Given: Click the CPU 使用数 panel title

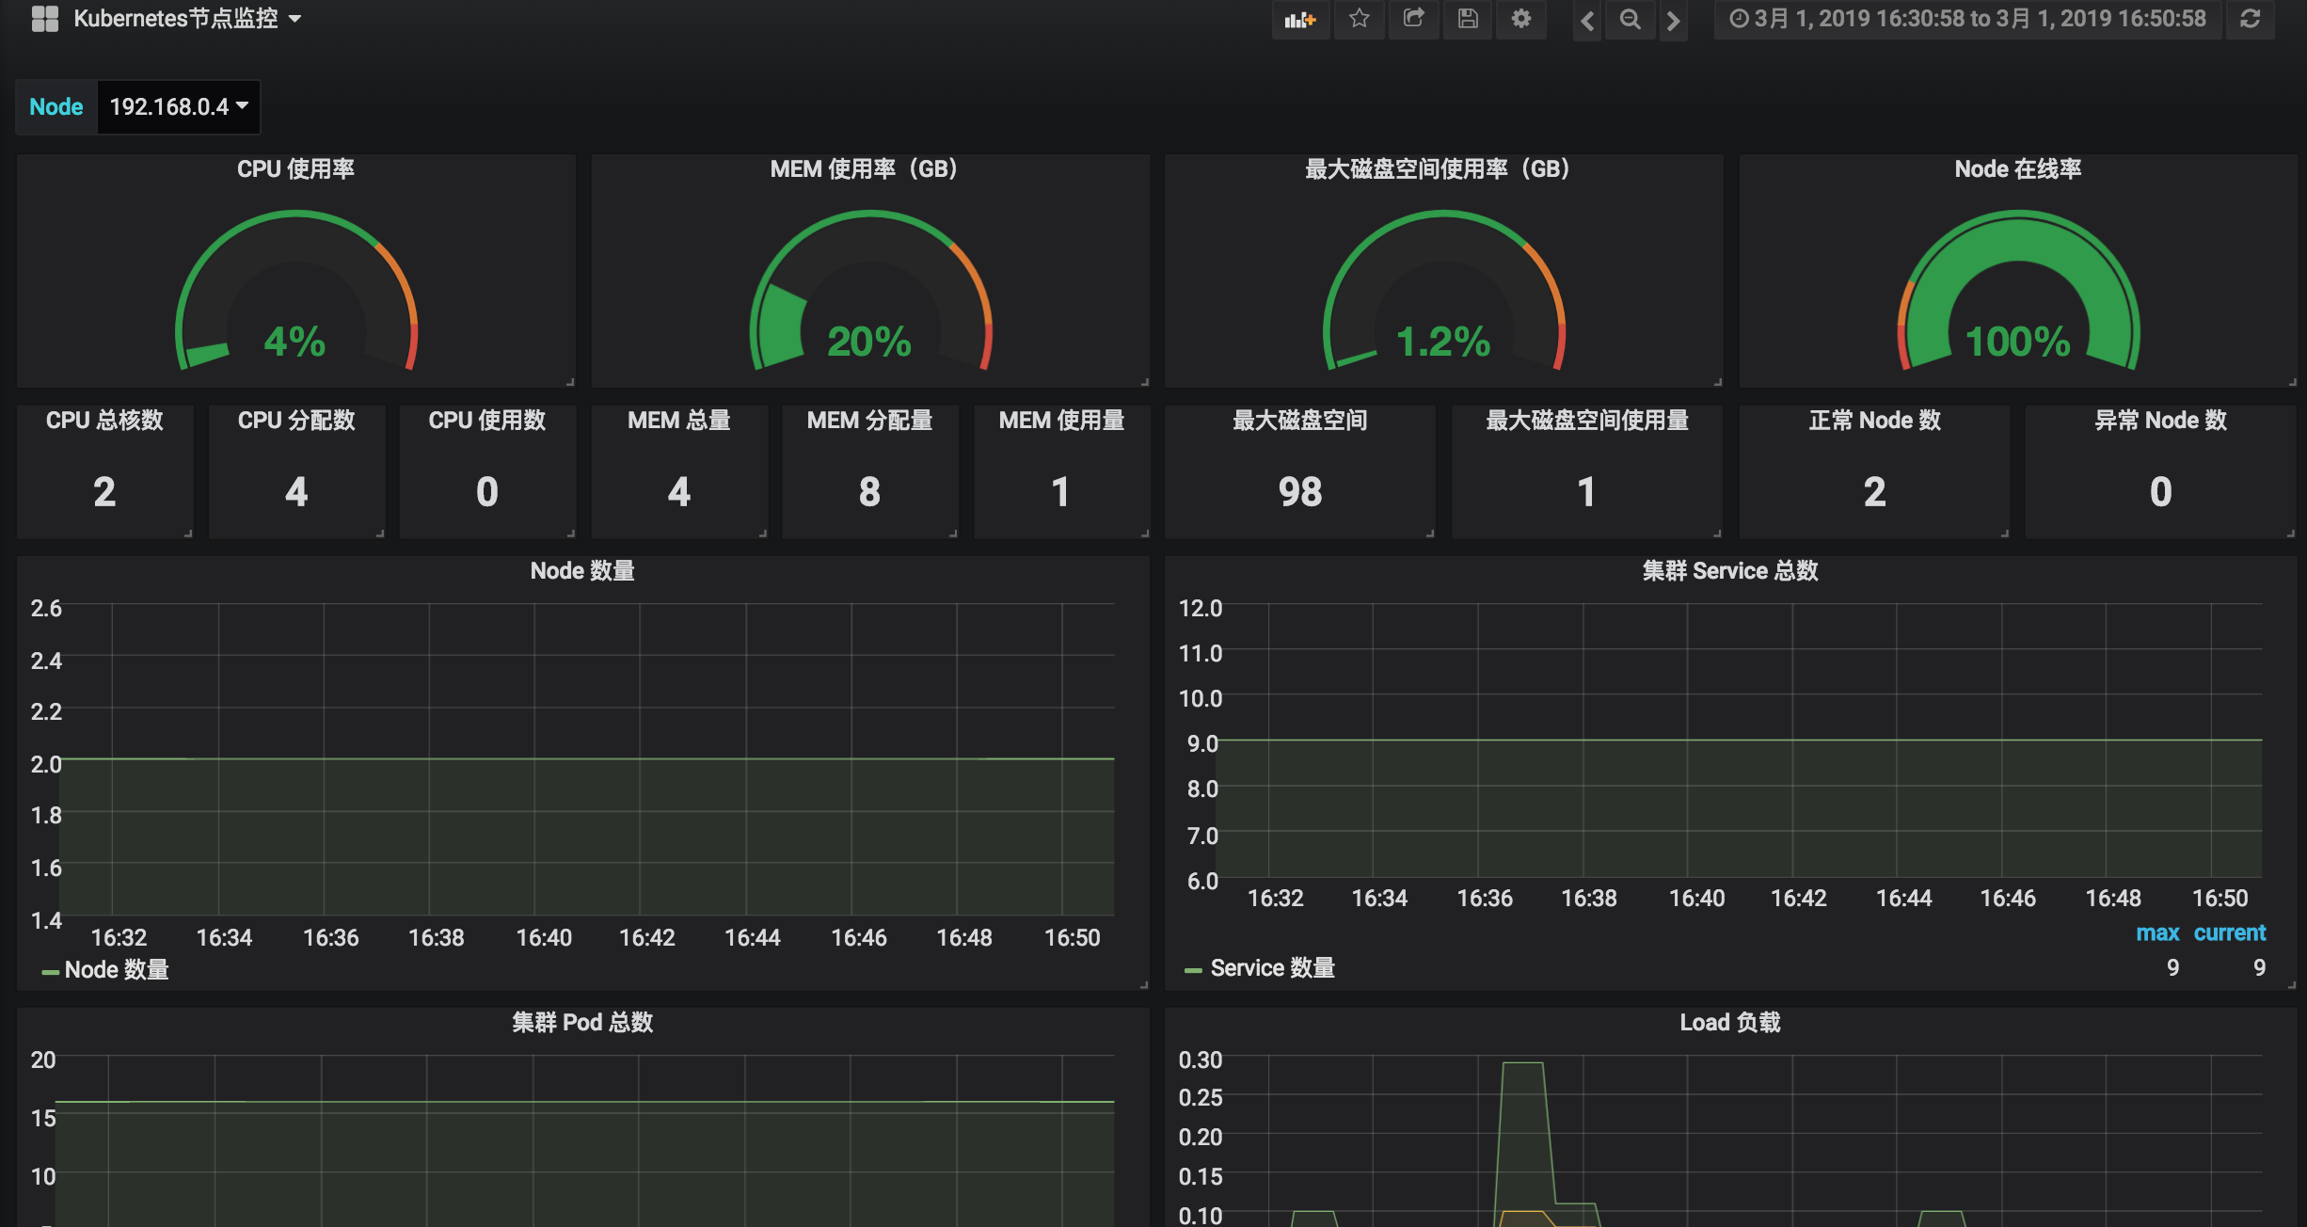Looking at the screenshot, I should (487, 421).
